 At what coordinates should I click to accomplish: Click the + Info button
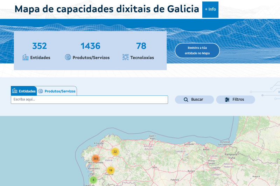click(x=210, y=9)
